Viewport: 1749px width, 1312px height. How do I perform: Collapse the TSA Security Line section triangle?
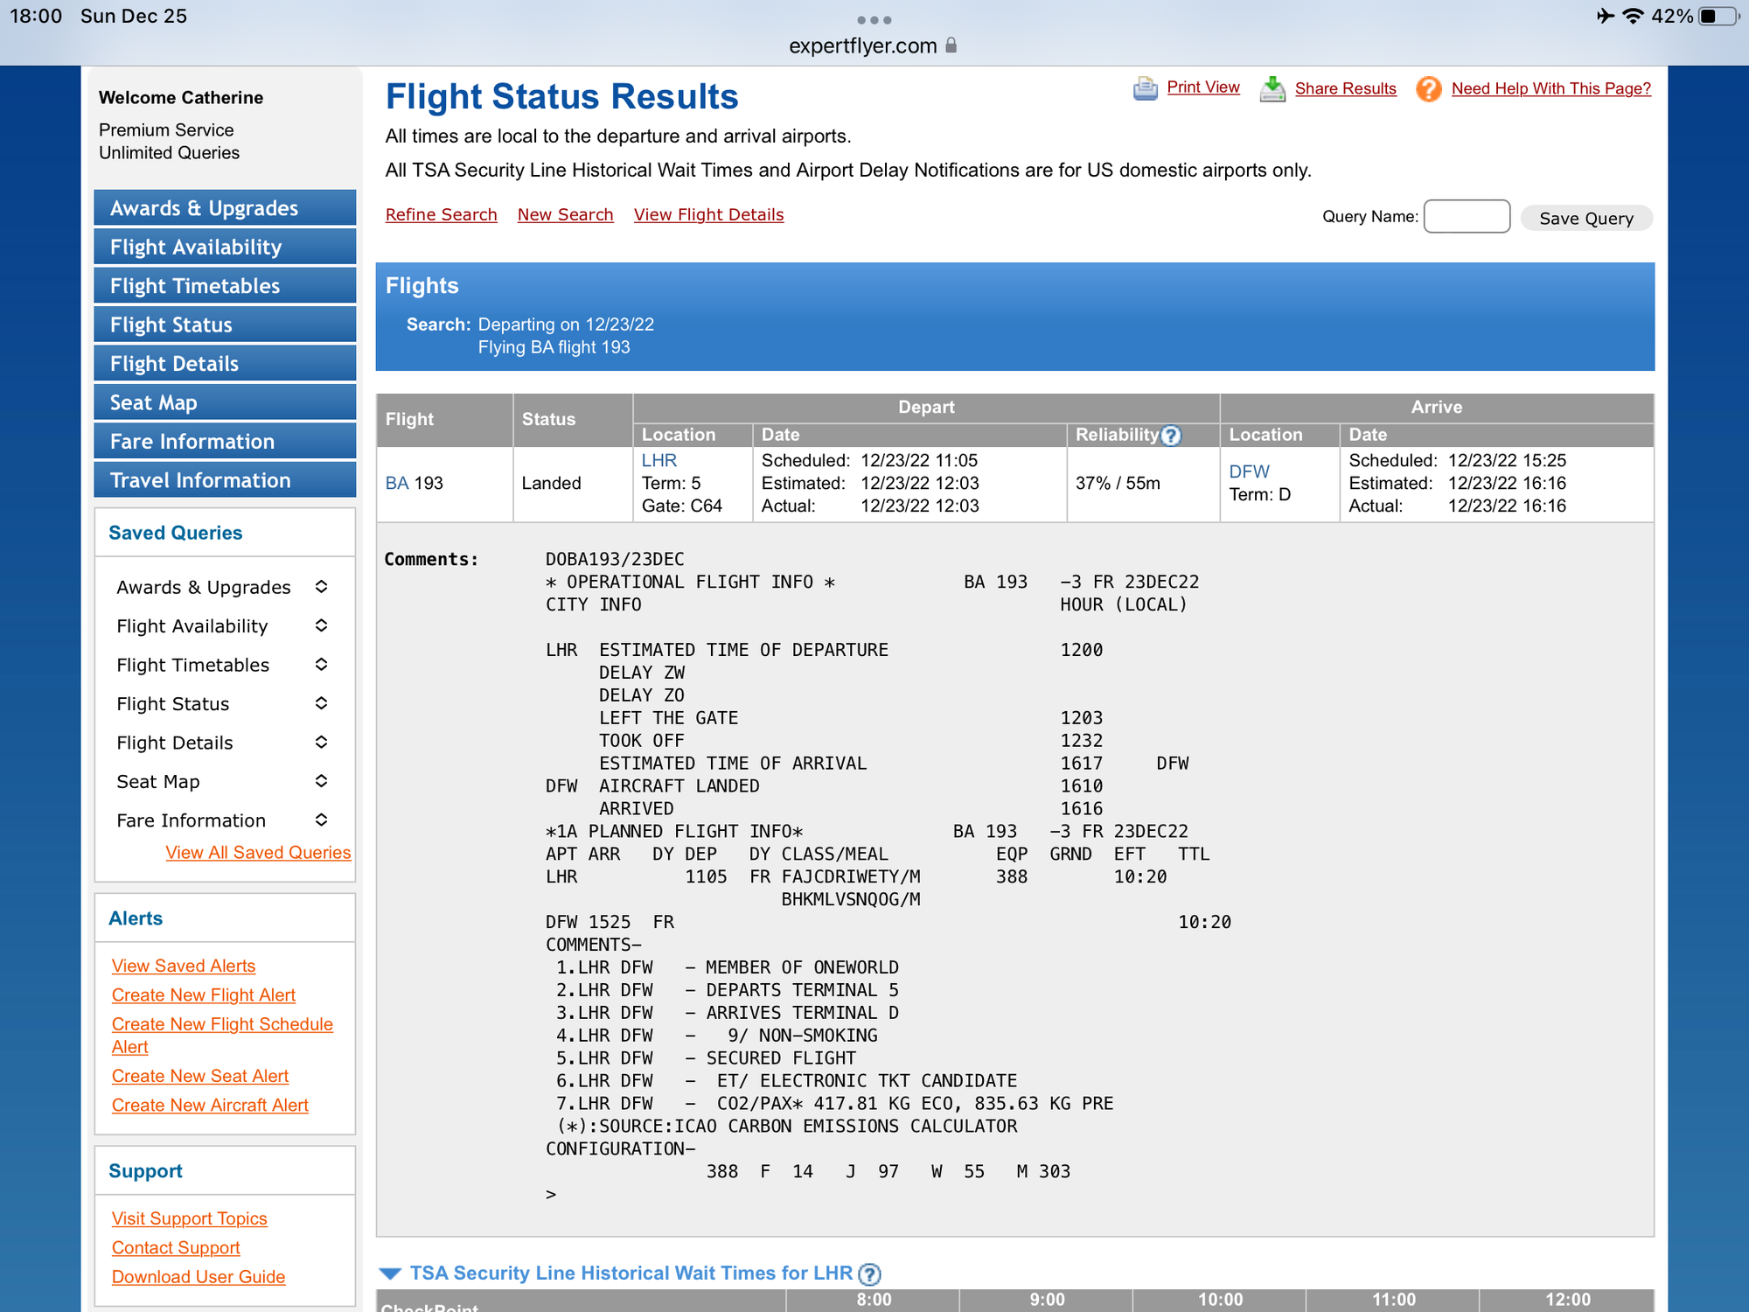(x=390, y=1274)
